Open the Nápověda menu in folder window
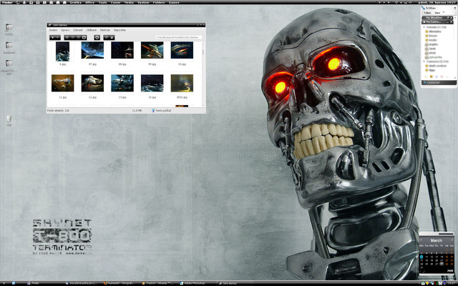The image size is (458, 286). point(120,30)
